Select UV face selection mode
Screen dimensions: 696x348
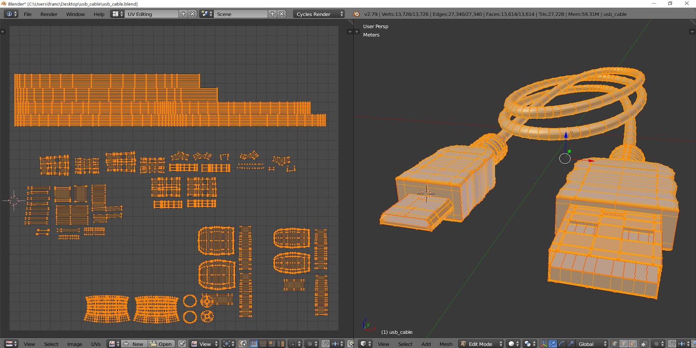pos(272,344)
